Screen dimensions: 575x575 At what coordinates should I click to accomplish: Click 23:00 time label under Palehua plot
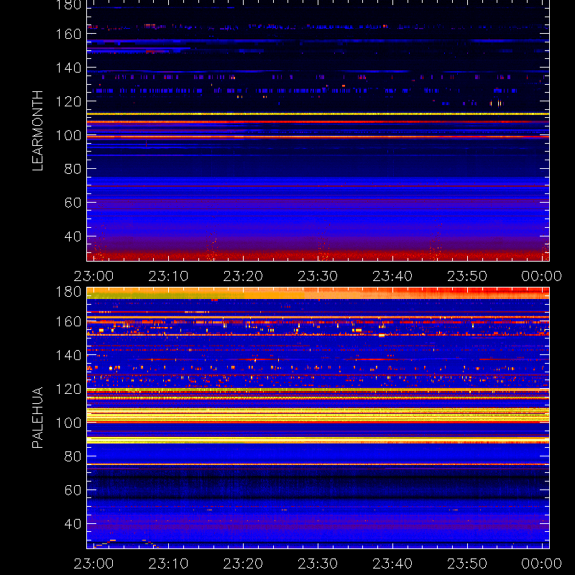pyautogui.click(x=93, y=563)
